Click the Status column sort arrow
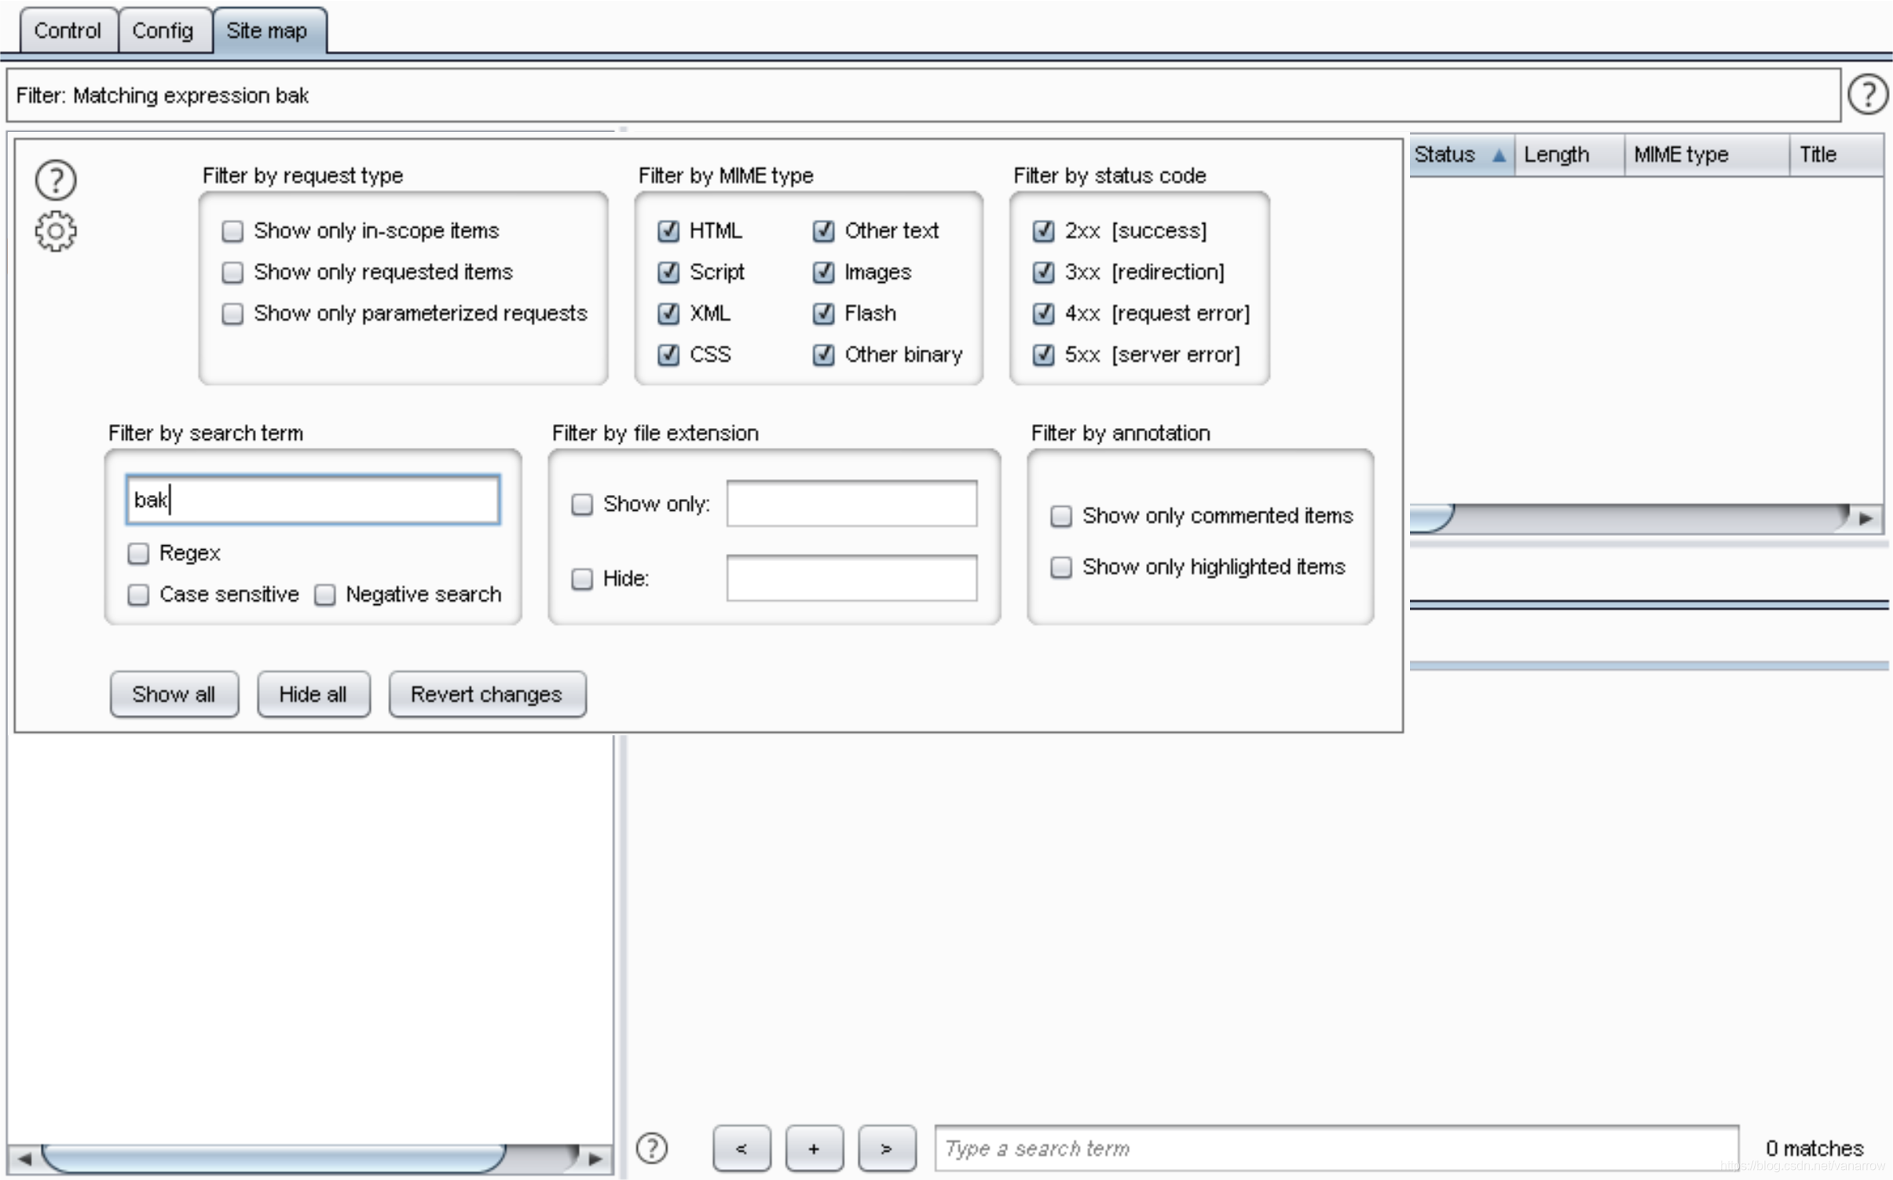This screenshot has height=1180, width=1893. click(1499, 155)
